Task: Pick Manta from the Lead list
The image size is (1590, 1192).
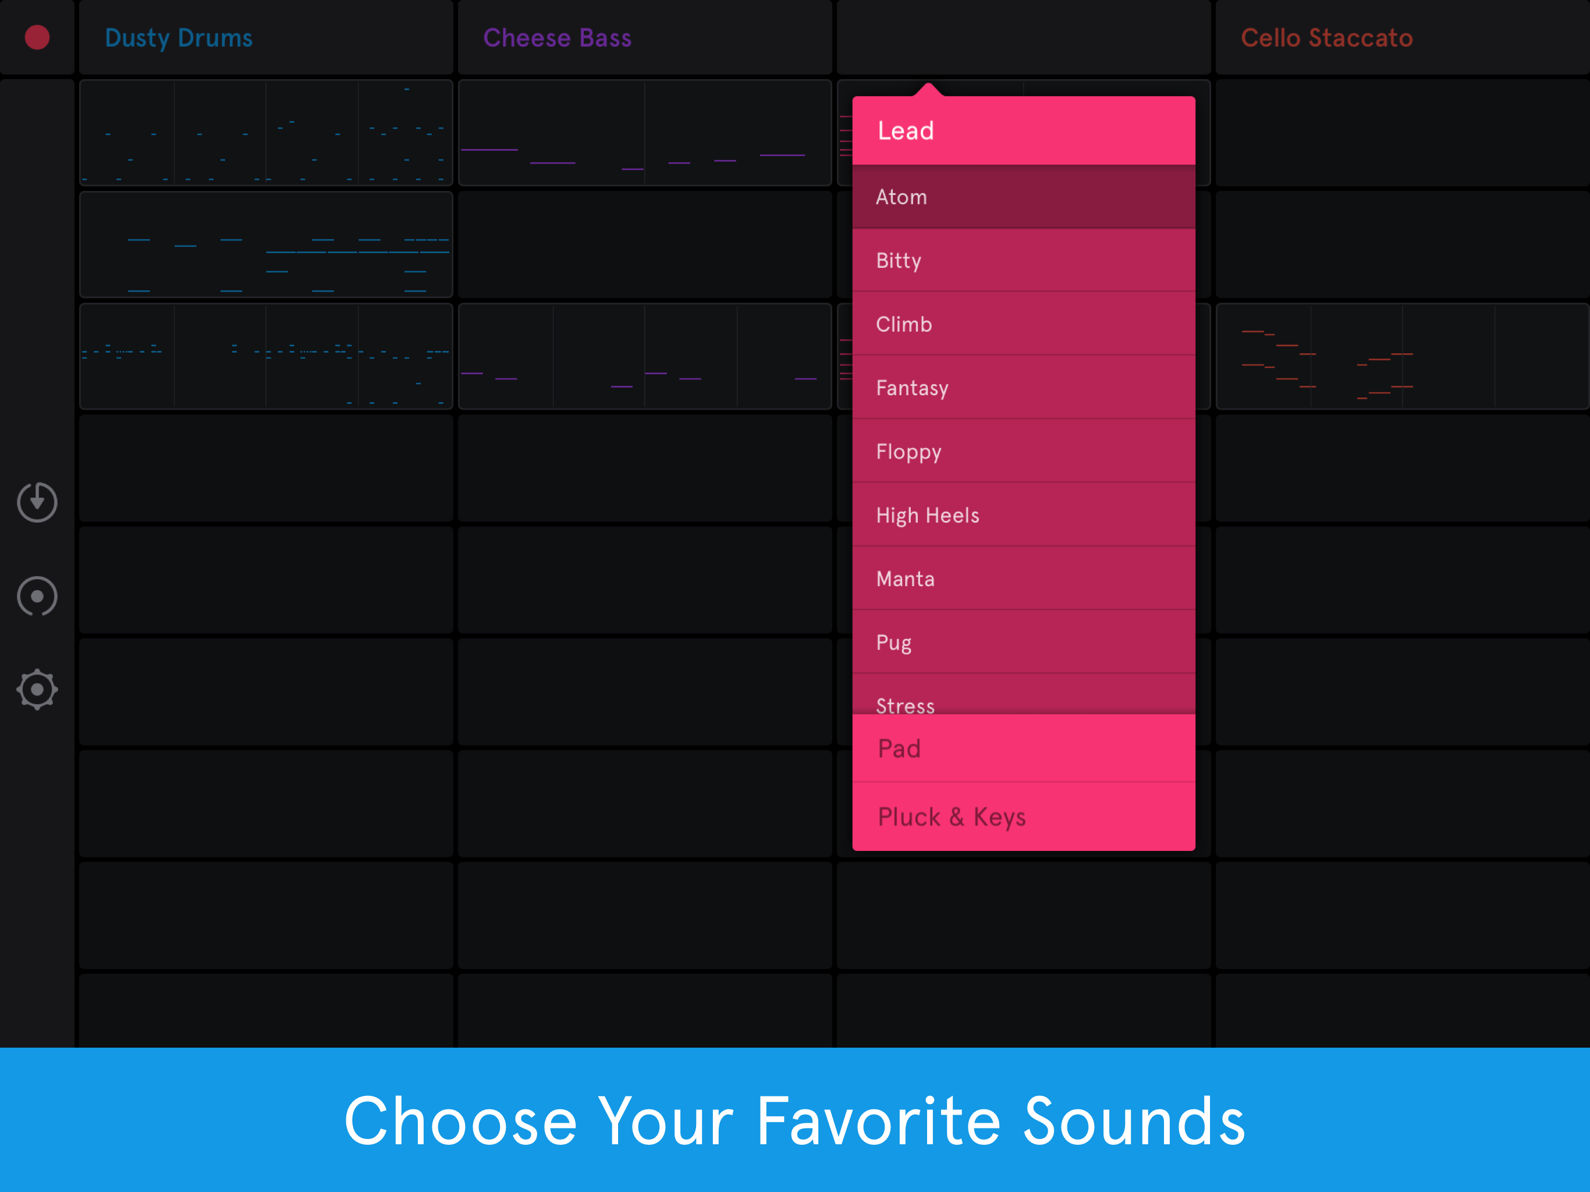Action: 1023,579
